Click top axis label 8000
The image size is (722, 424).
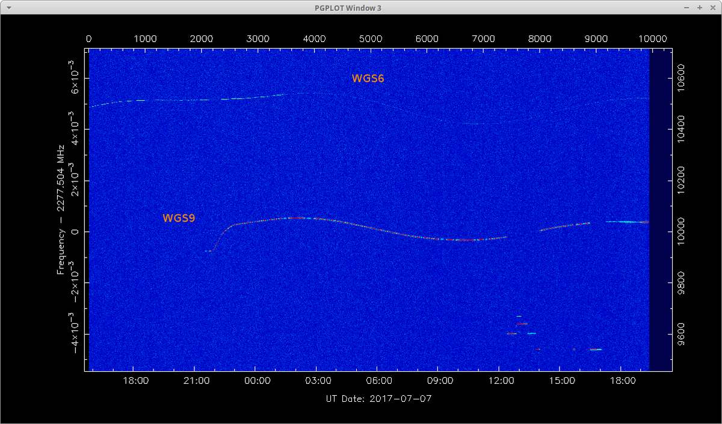[x=540, y=38]
